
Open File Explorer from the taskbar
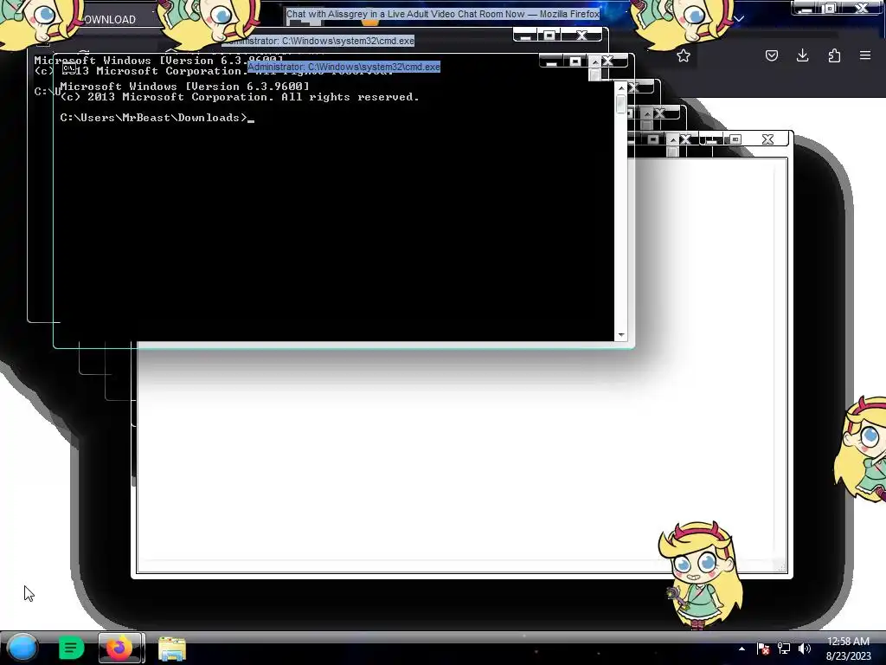[x=172, y=649]
